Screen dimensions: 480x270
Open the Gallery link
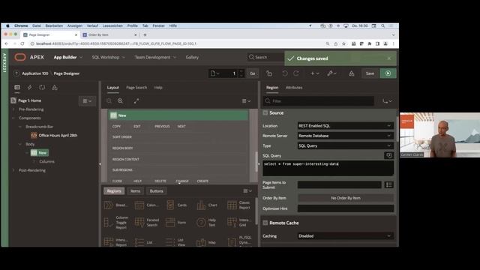point(192,57)
